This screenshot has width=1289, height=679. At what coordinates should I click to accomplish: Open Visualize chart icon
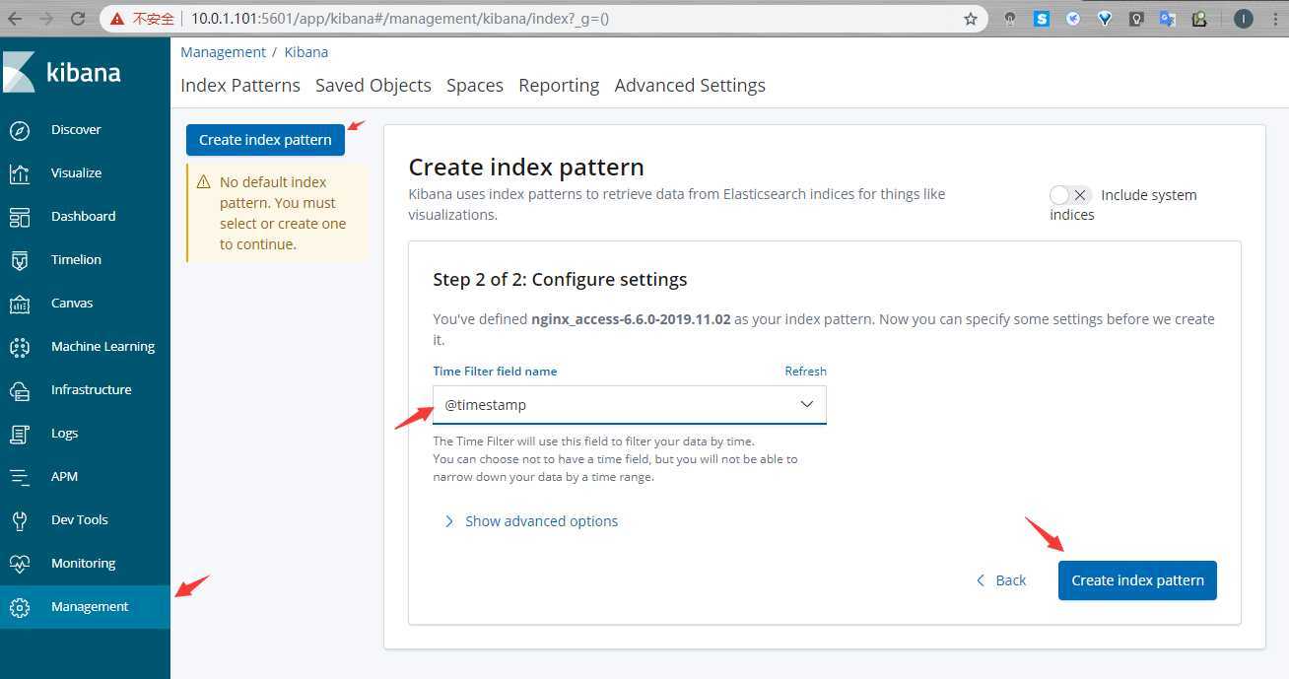(x=20, y=173)
